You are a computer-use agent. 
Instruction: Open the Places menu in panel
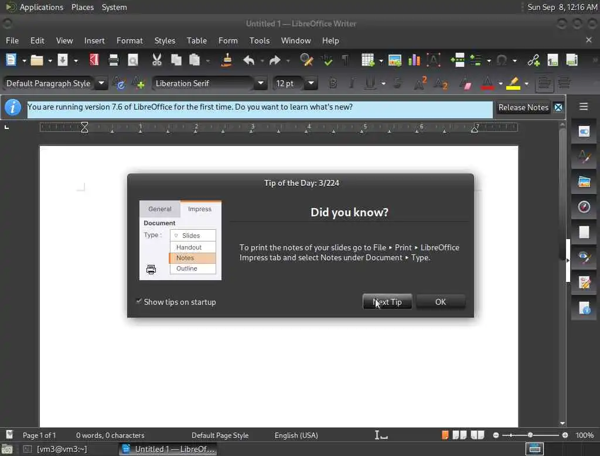(83, 7)
